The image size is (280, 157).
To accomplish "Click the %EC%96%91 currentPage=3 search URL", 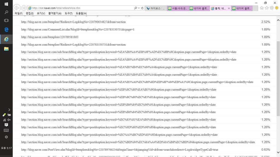I will click(x=118, y=105).
